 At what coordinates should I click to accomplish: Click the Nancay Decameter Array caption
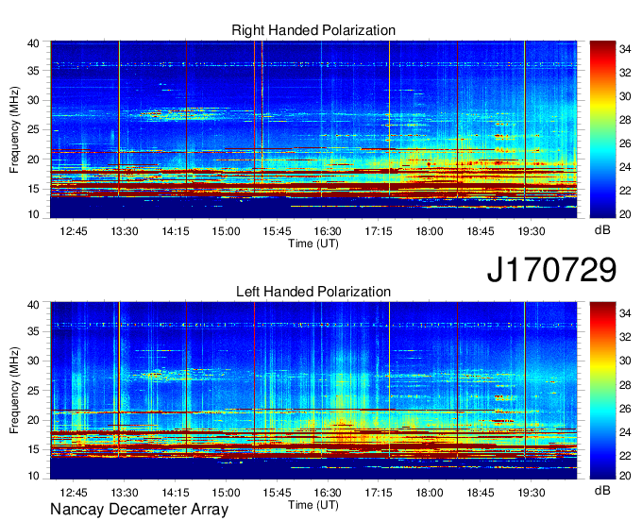(x=139, y=510)
